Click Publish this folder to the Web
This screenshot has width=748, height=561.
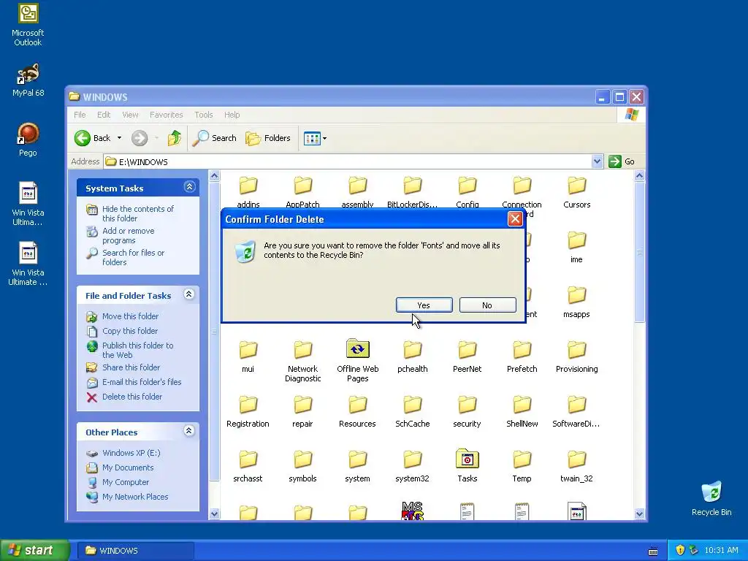pos(138,350)
